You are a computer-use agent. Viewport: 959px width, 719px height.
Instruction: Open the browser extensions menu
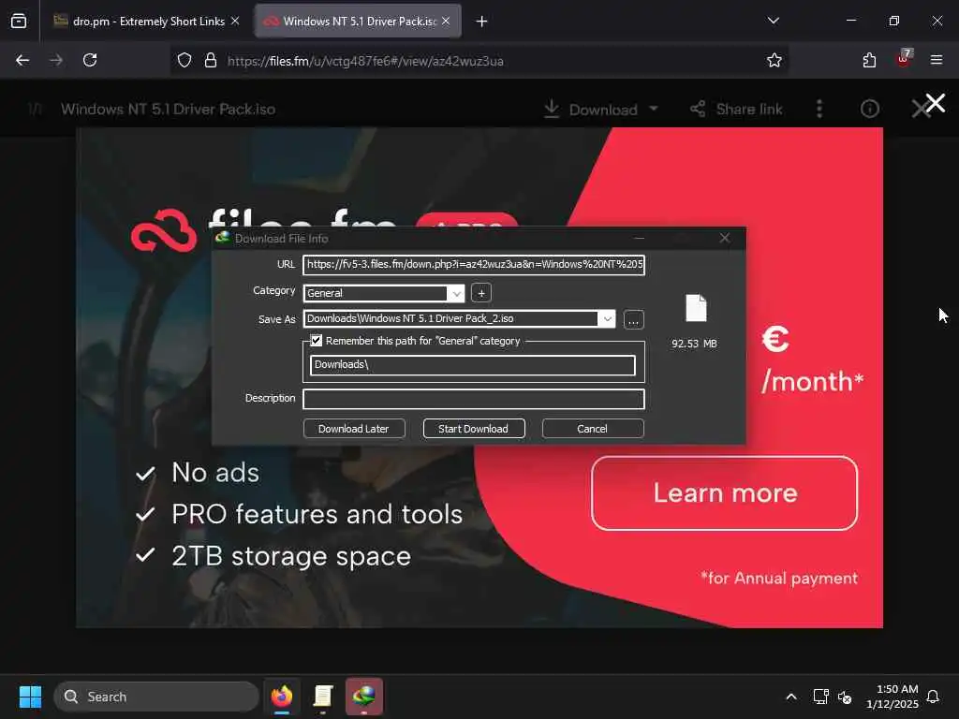[869, 61]
